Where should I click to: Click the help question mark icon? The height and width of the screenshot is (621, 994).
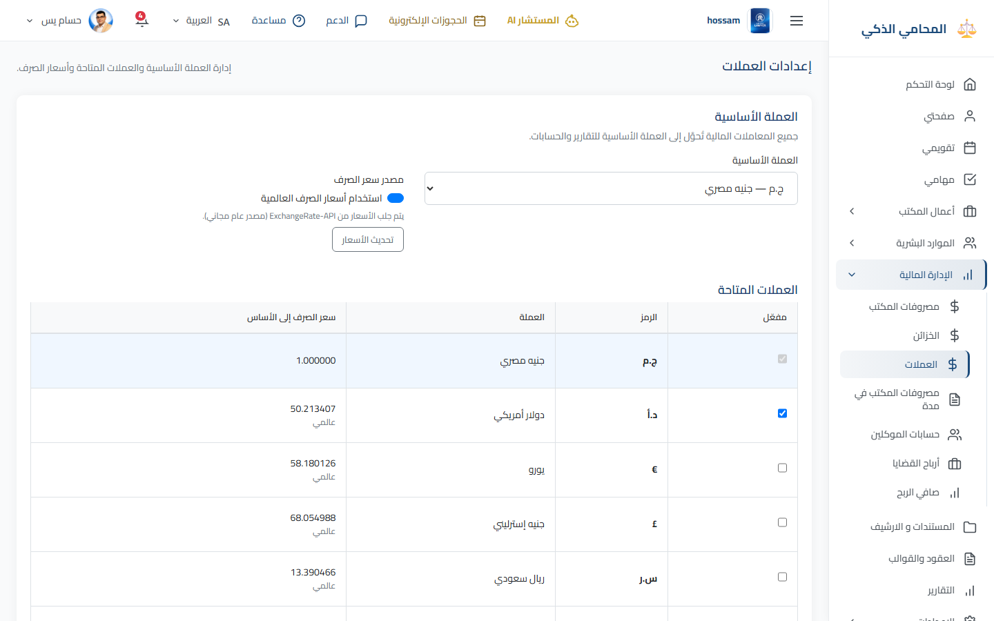click(299, 21)
